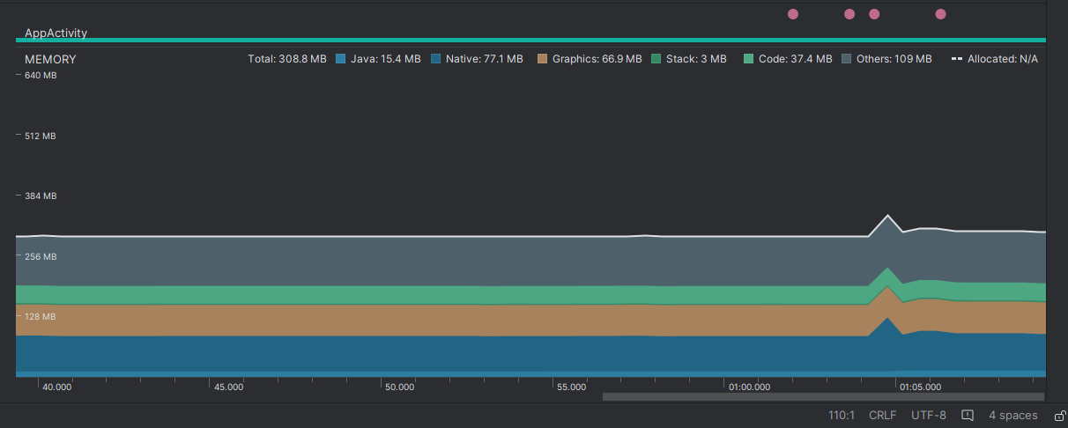The height and width of the screenshot is (428, 1068).
Task: Click the Graphics legend color square
Action: [x=543, y=59]
